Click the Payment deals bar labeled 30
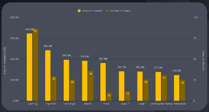 coord(54,88)
